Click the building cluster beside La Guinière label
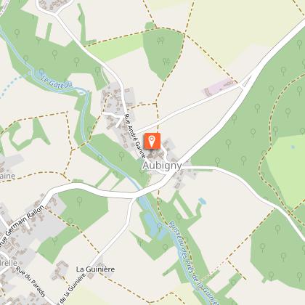Image resolution: width=305 pixels, height=305 pixels. click(60, 269)
